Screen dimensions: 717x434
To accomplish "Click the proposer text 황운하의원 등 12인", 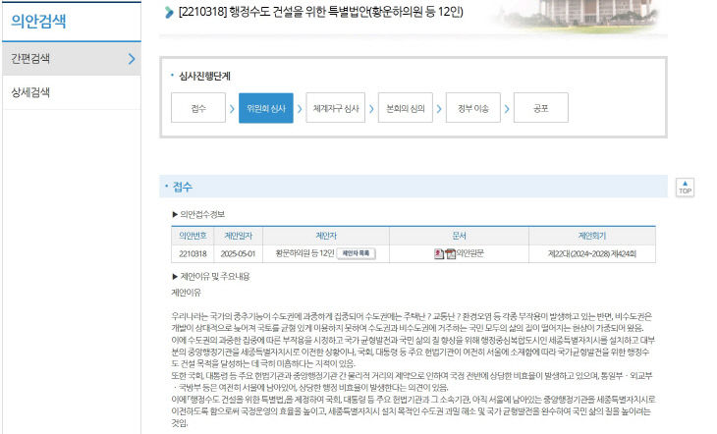I will (304, 253).
